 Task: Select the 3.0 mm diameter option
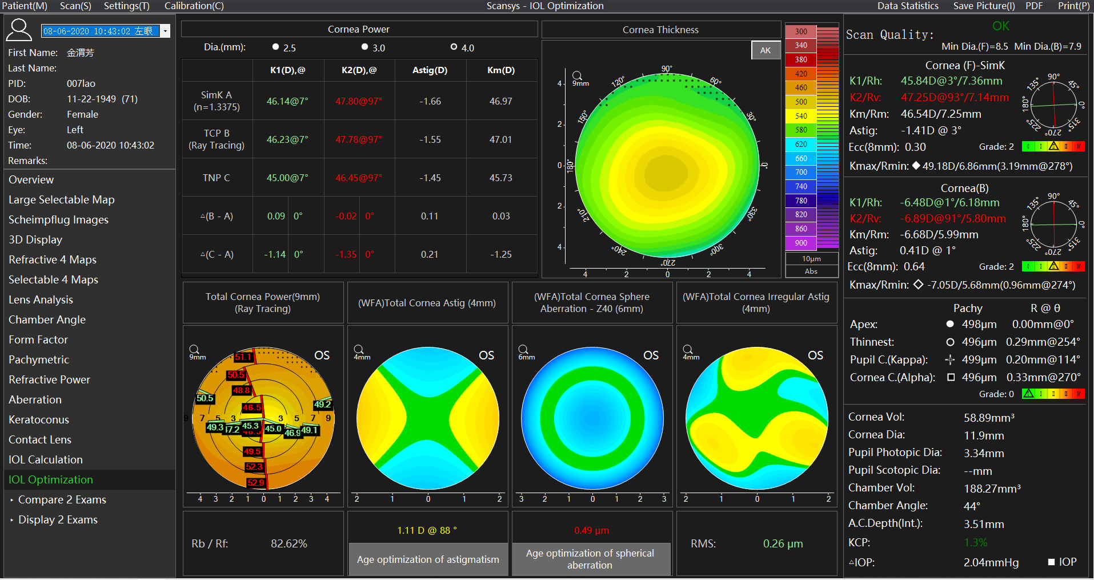(x=365, y=47)
